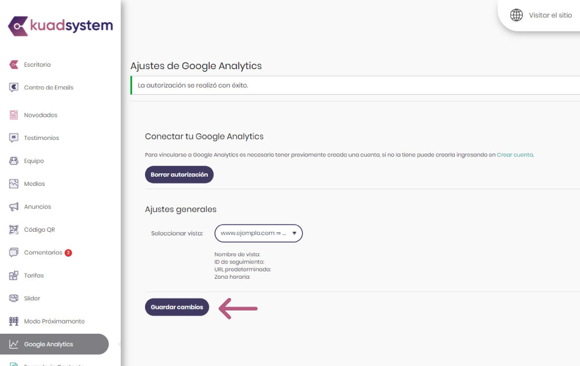The width and height of the screenshot is (580, 366).
Task: Navigate to Equipo
Action: coord(33,161)
